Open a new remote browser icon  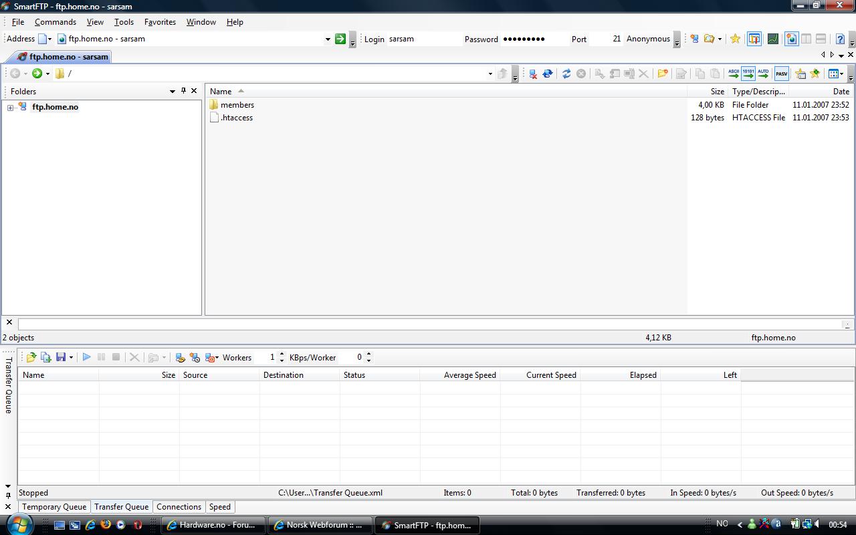tap(694, 39)
